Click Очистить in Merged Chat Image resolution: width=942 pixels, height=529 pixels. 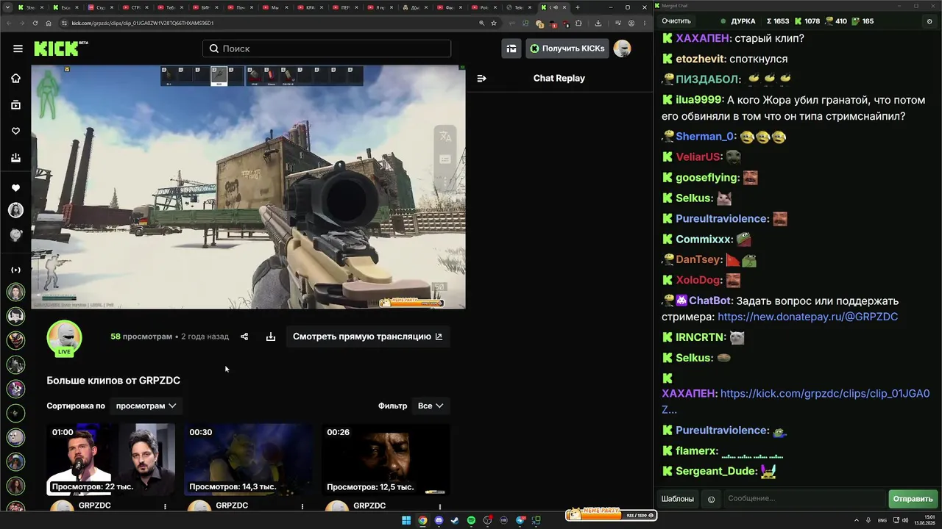676,21
